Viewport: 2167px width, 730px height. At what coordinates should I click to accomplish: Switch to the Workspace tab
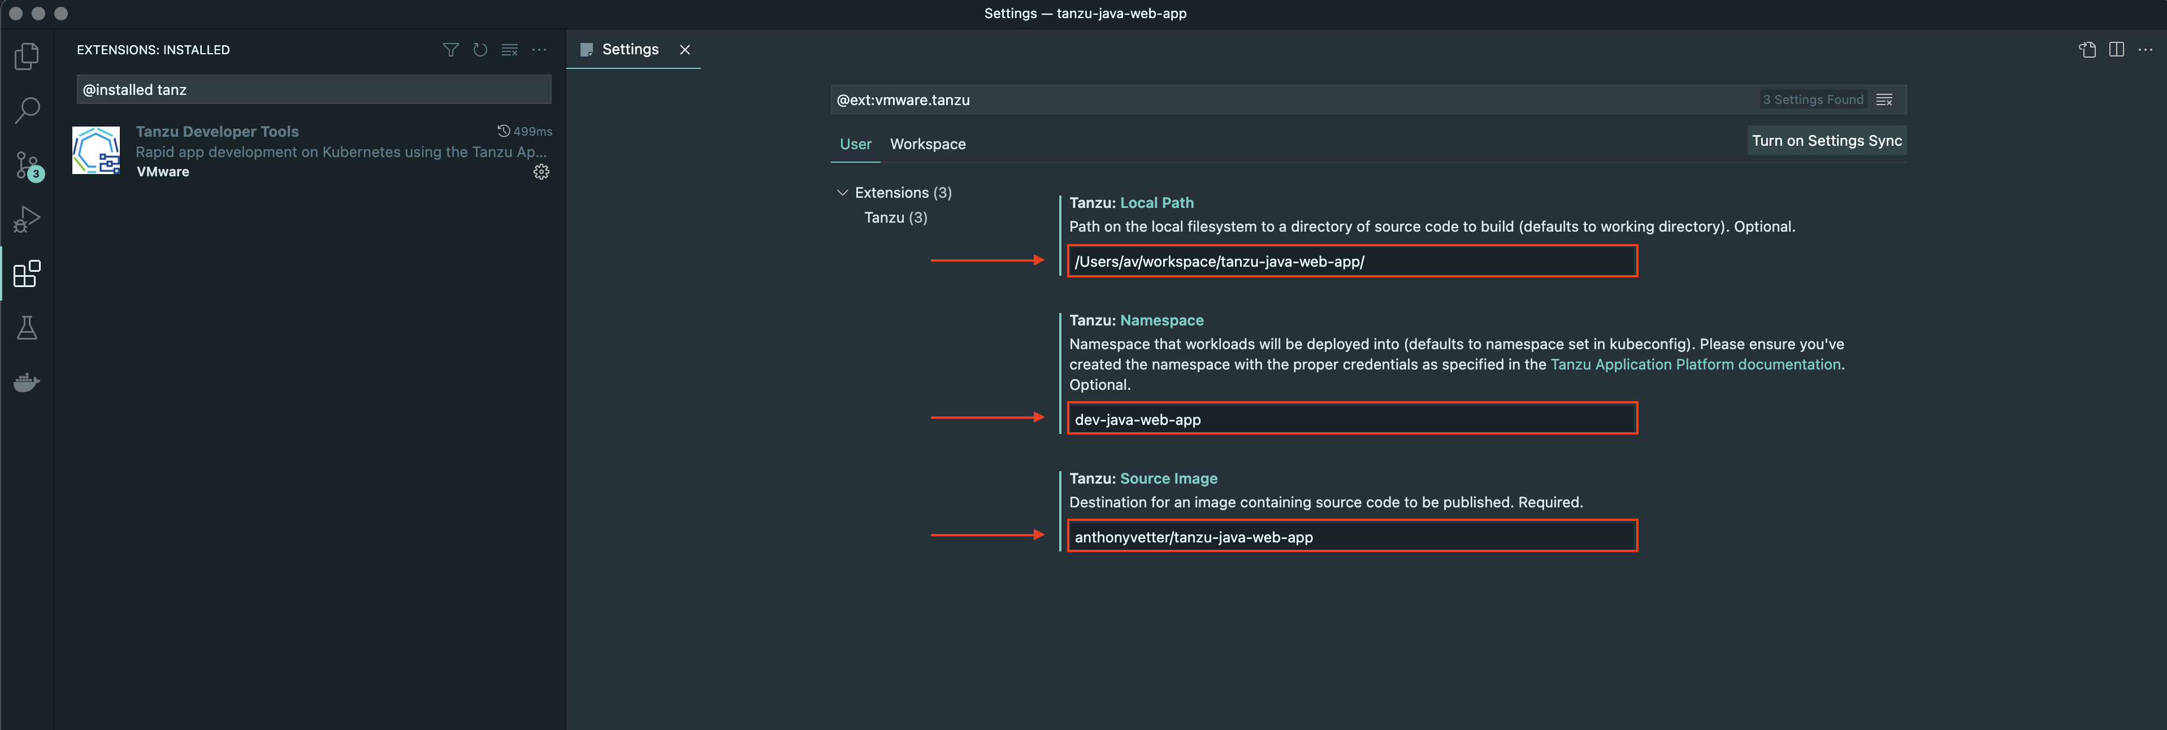pos(928,142)
